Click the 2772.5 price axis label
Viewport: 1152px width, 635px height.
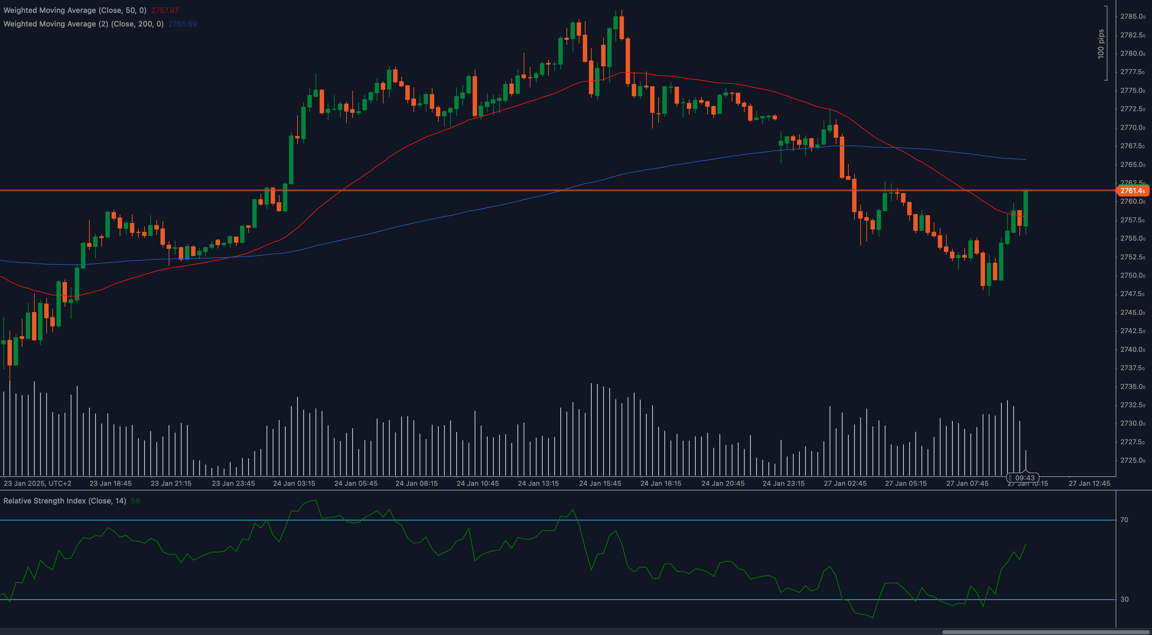tap(1132, 109)
